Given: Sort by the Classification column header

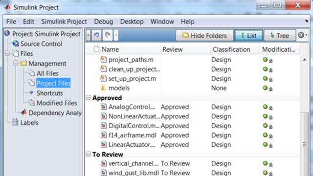Looking at the screenshot, I should coord(231,49).
